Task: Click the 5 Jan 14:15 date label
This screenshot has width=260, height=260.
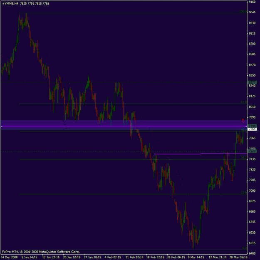Action: [30, 258]
